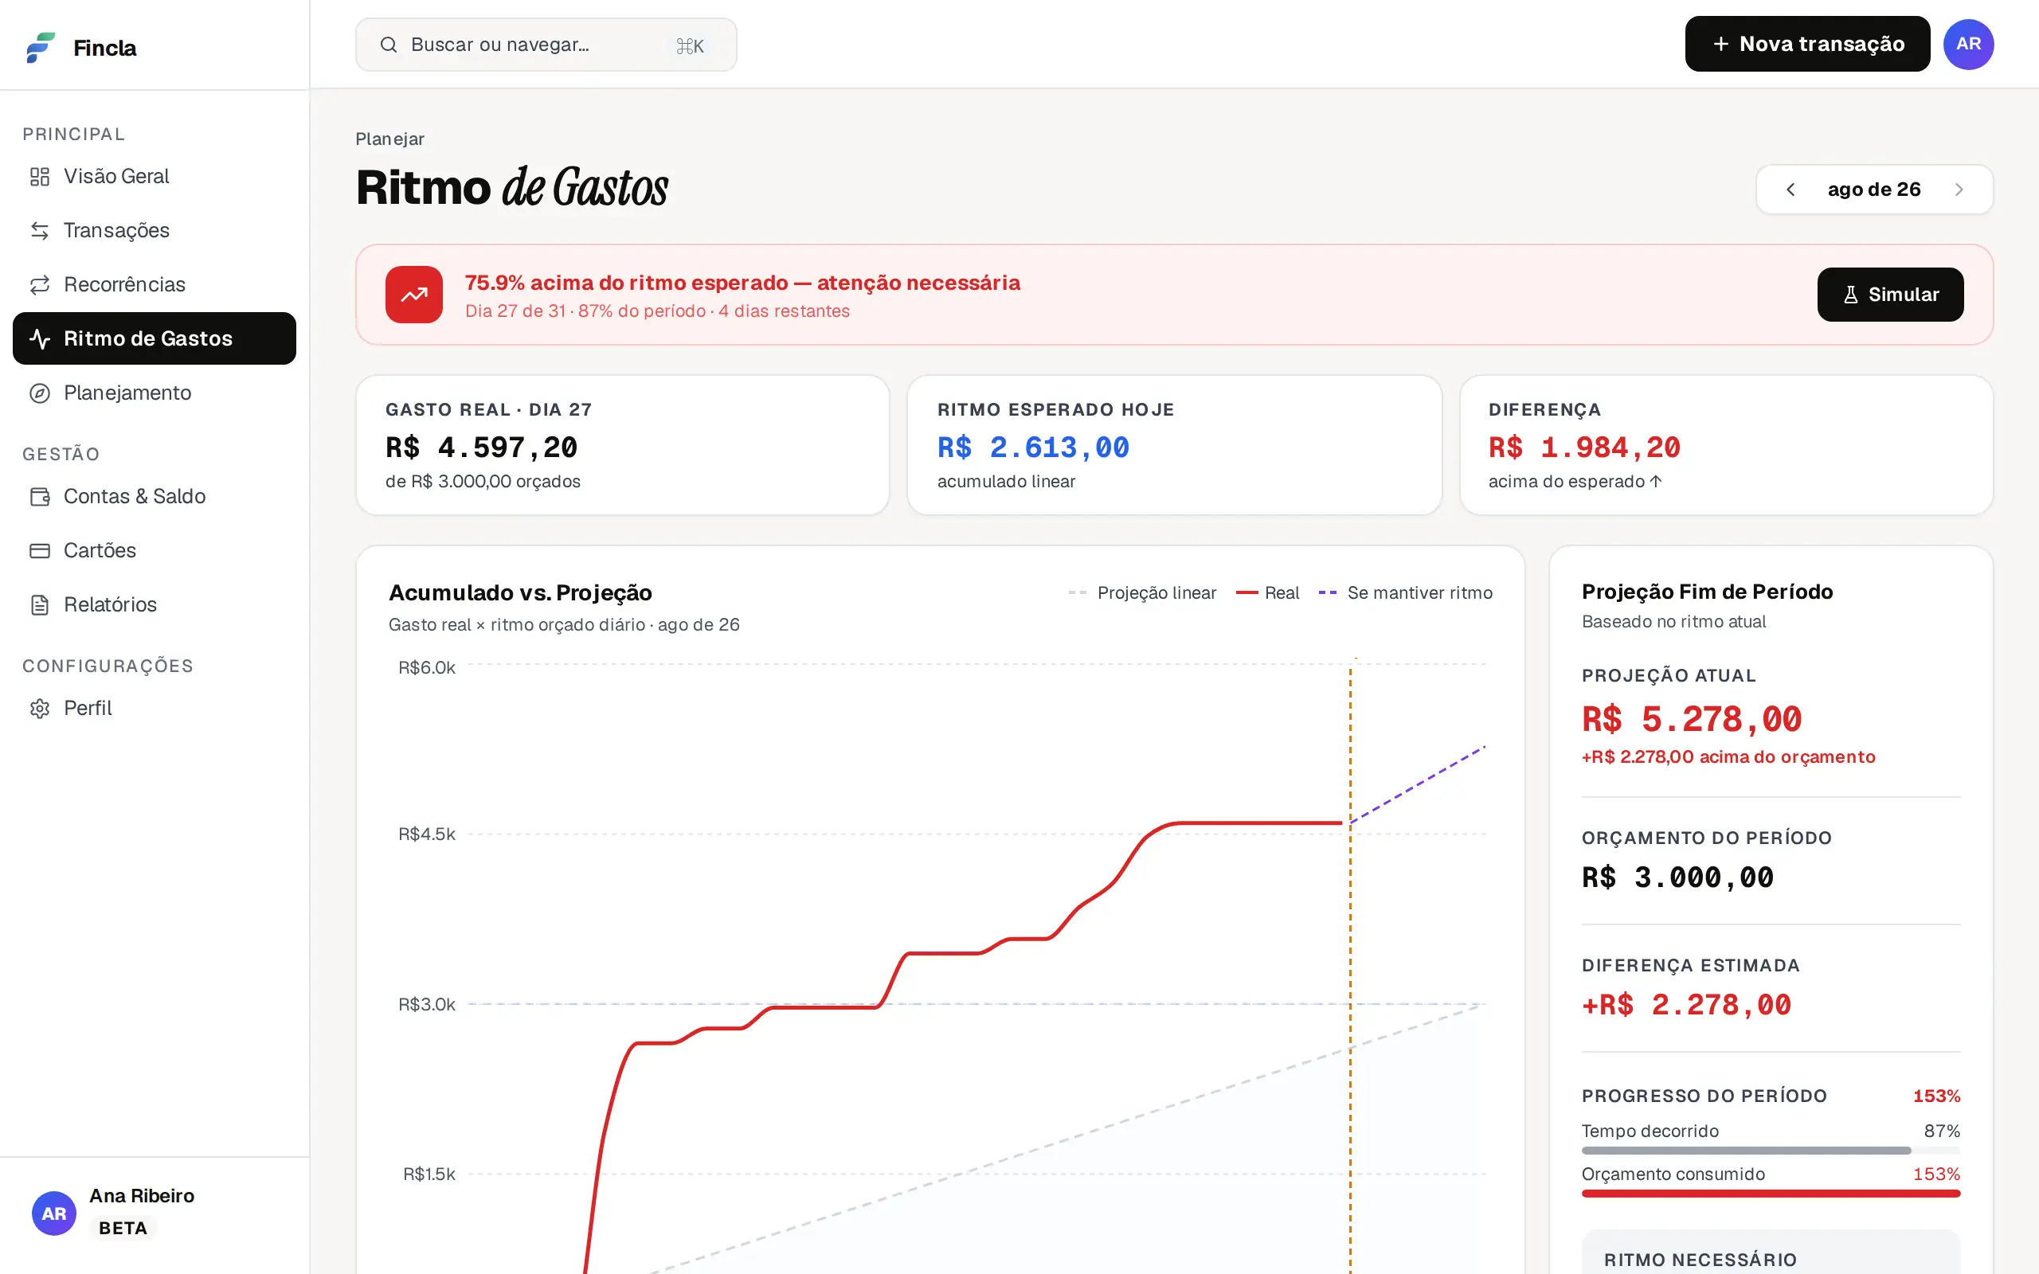
Task: Click the R$ 2.613,00 value
Action: [x=1034, y=447]
